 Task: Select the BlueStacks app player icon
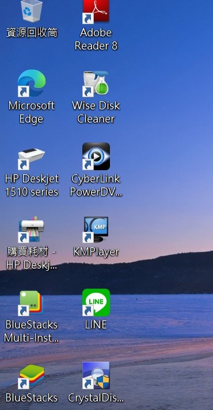(x=32, y=377)
